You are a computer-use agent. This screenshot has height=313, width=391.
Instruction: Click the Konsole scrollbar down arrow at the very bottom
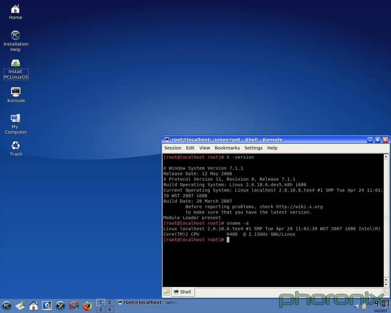click(386, 285)
